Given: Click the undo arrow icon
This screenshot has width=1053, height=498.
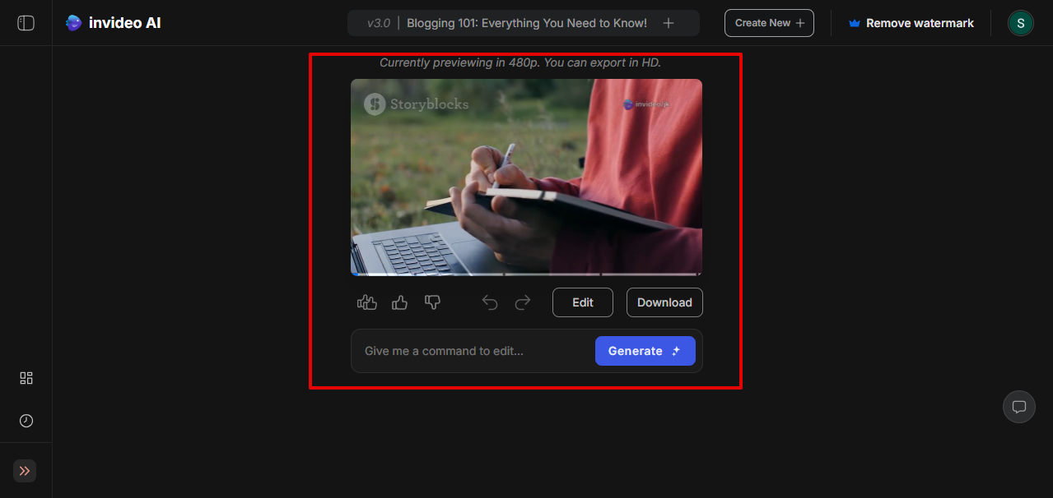Looking at the screenshot, I should coord(490,302).
